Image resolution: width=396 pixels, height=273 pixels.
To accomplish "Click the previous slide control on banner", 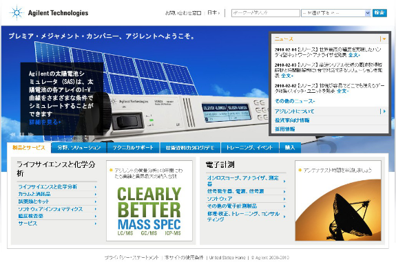I will pos(12,134).
